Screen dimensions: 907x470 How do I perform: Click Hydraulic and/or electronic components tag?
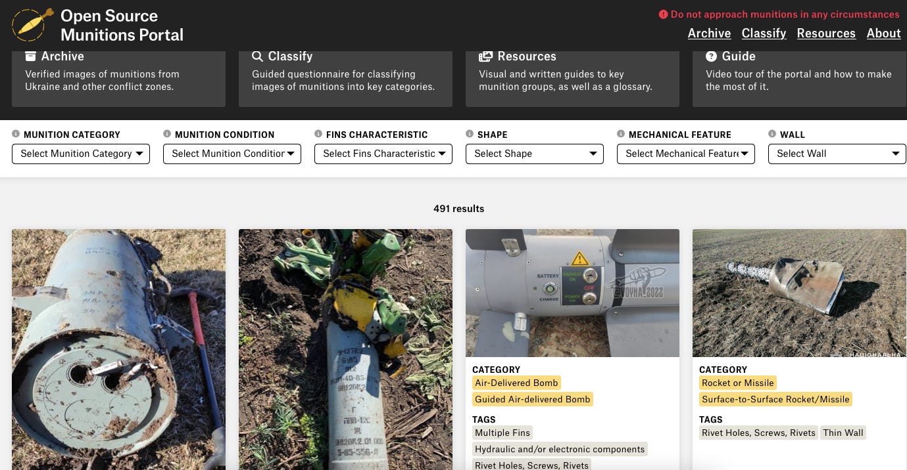(x=560, y=449)
